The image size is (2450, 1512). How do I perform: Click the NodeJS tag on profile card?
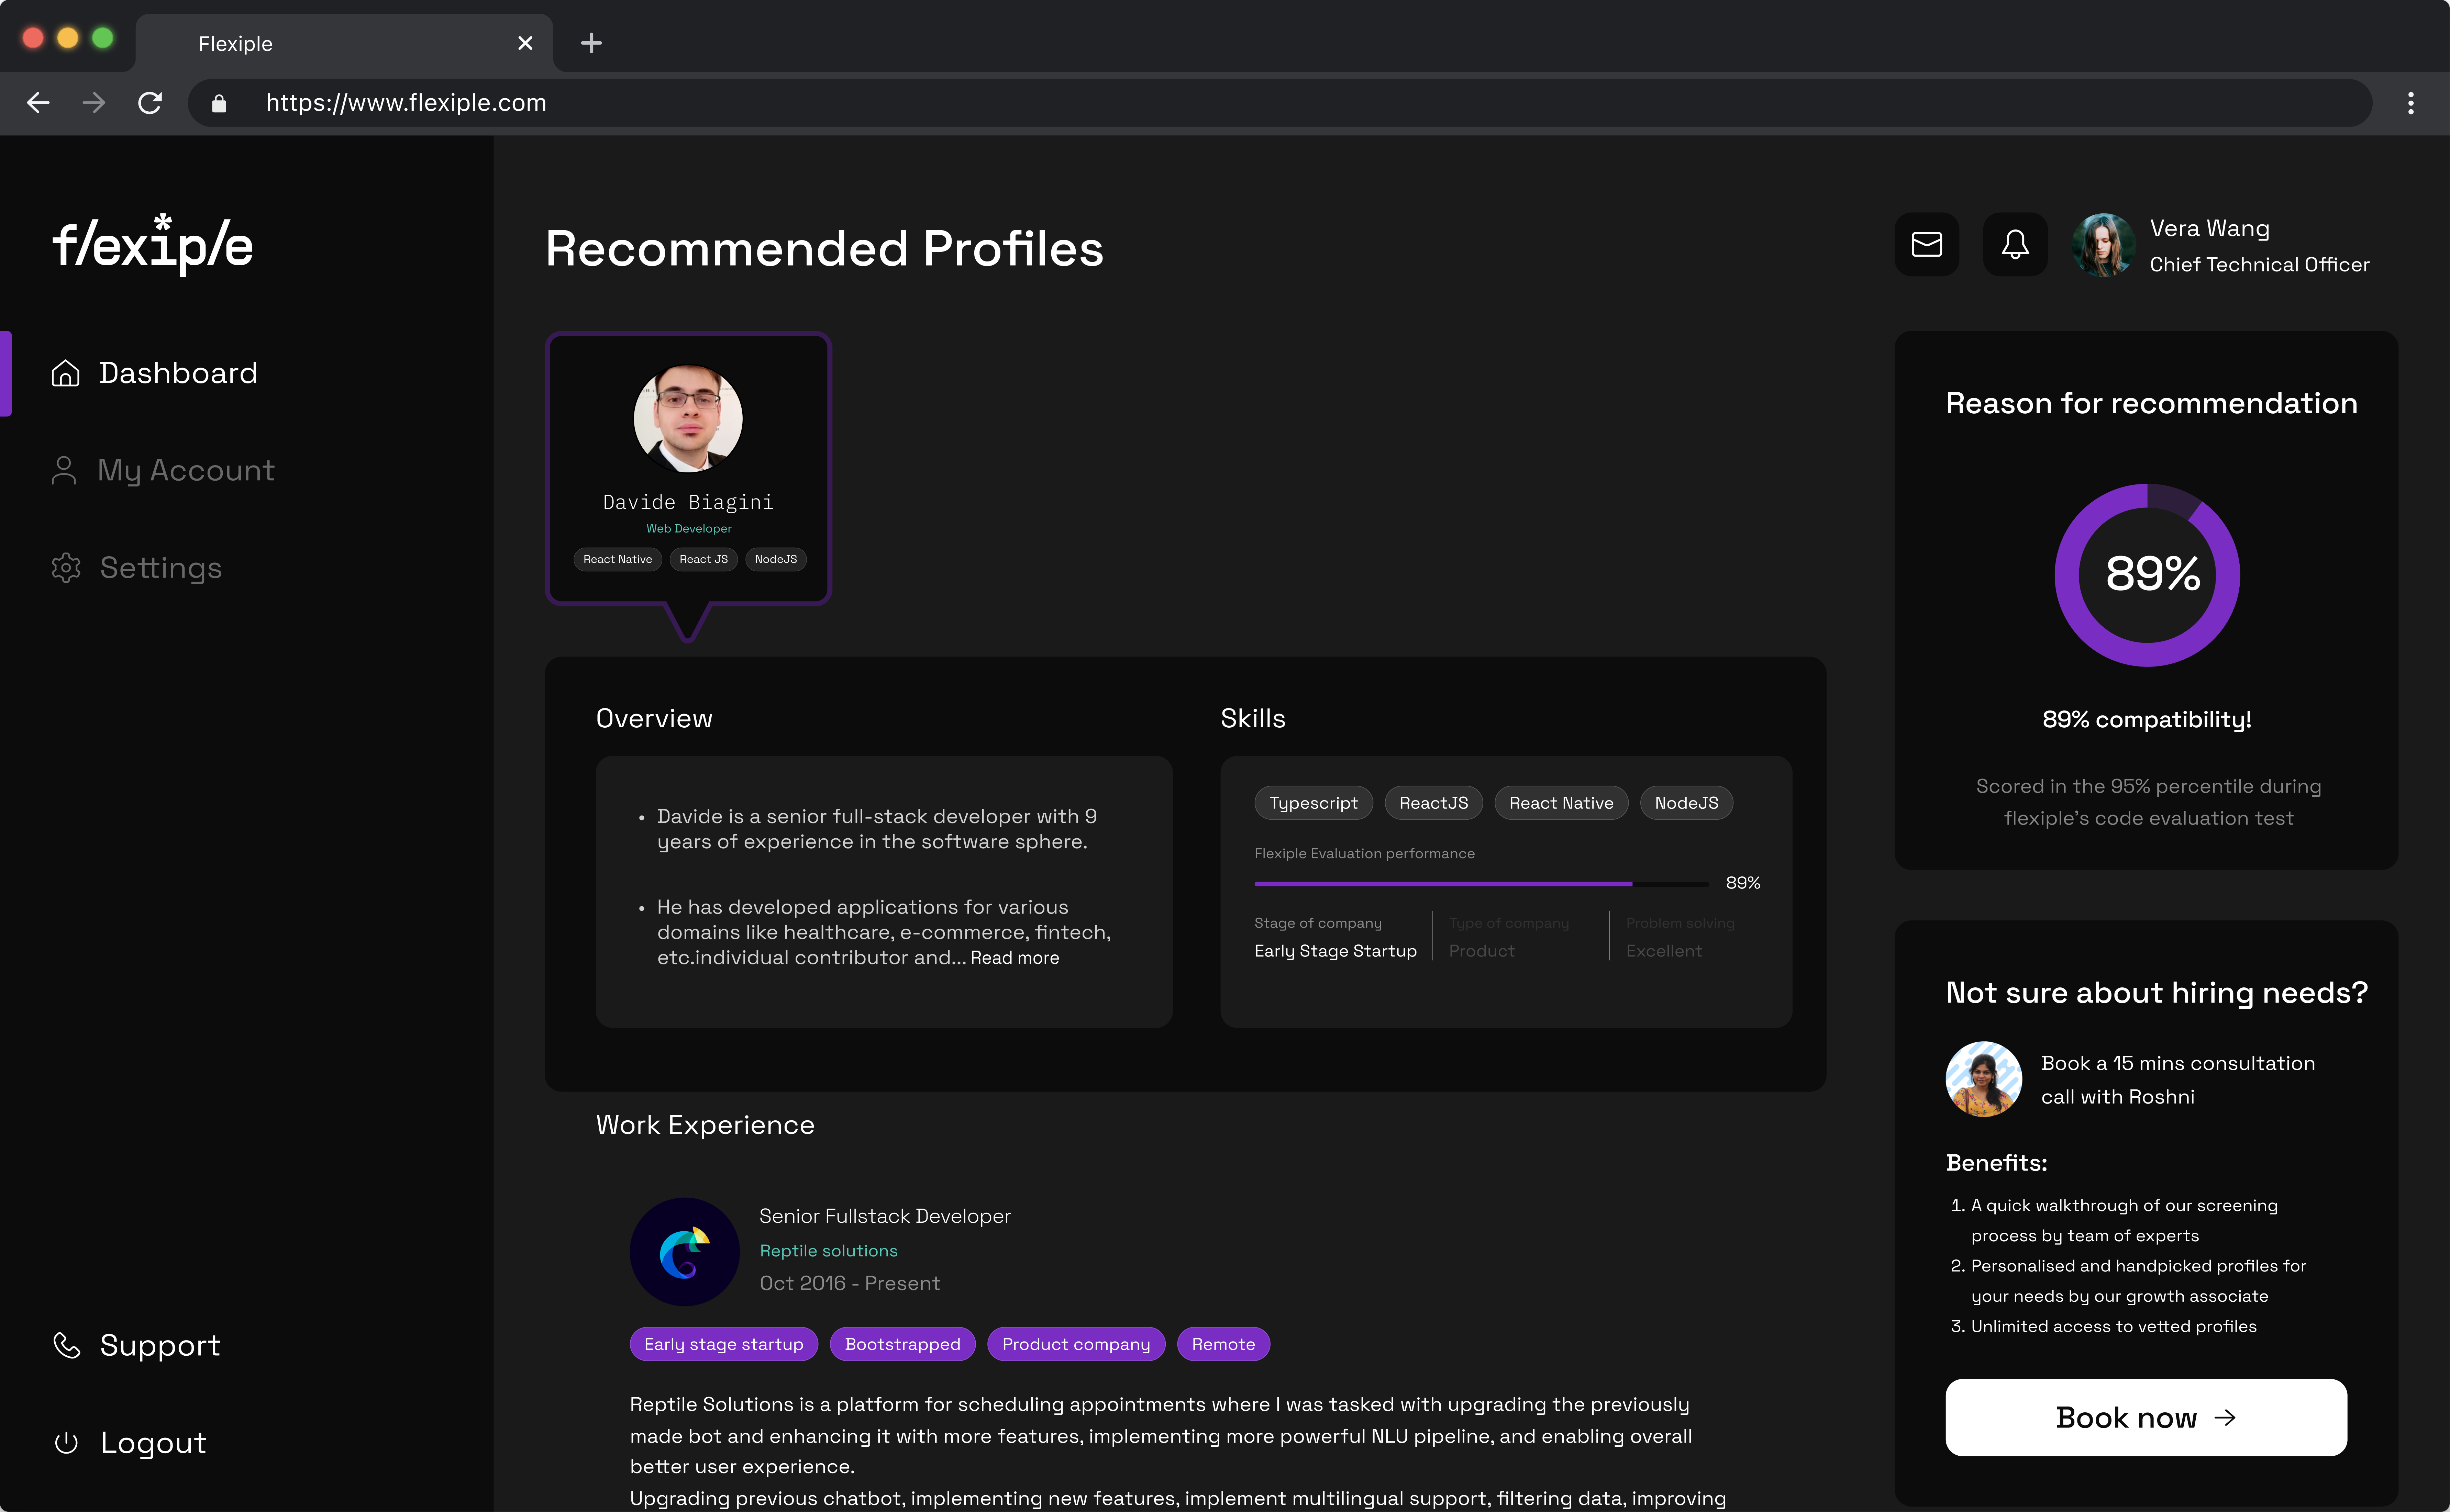click(776, 559)
